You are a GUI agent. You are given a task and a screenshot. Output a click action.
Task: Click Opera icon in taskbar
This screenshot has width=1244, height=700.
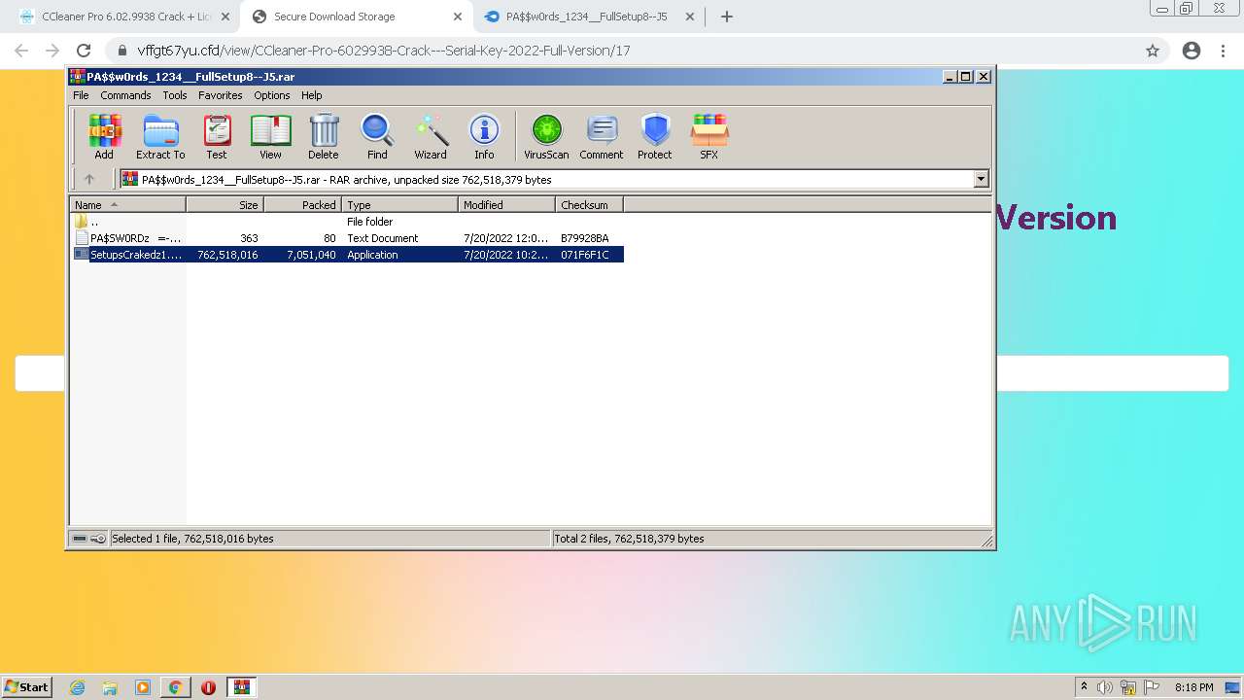click(208, 687)
